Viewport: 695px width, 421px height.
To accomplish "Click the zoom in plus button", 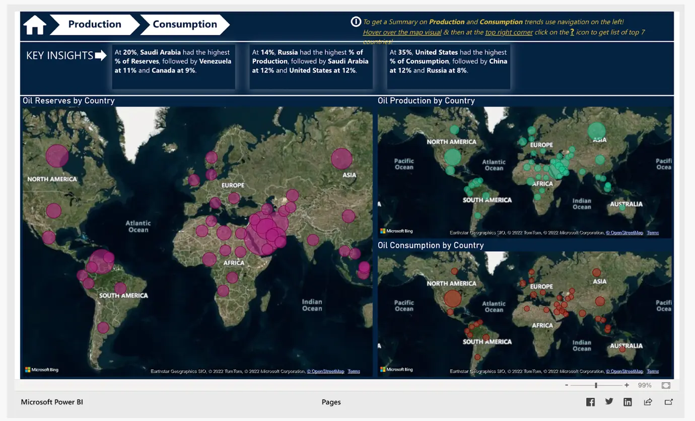I will [x=627, y=385].
